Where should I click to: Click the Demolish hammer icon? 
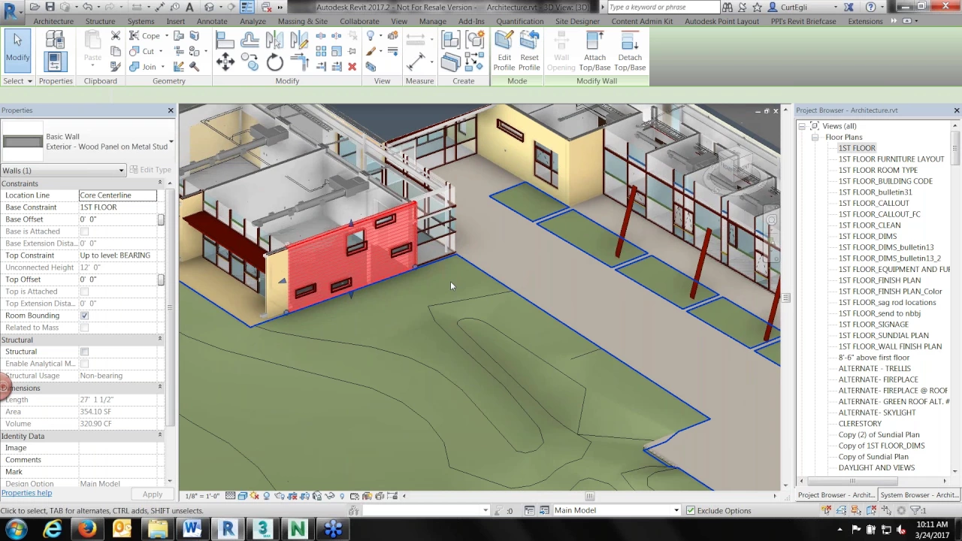point(195,67)
